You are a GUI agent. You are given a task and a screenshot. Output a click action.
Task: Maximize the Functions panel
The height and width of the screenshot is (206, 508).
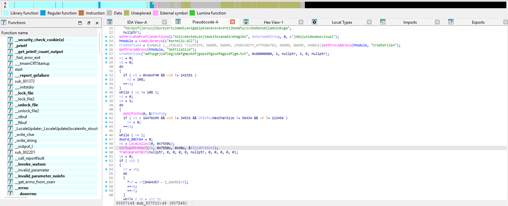[80, 23]
